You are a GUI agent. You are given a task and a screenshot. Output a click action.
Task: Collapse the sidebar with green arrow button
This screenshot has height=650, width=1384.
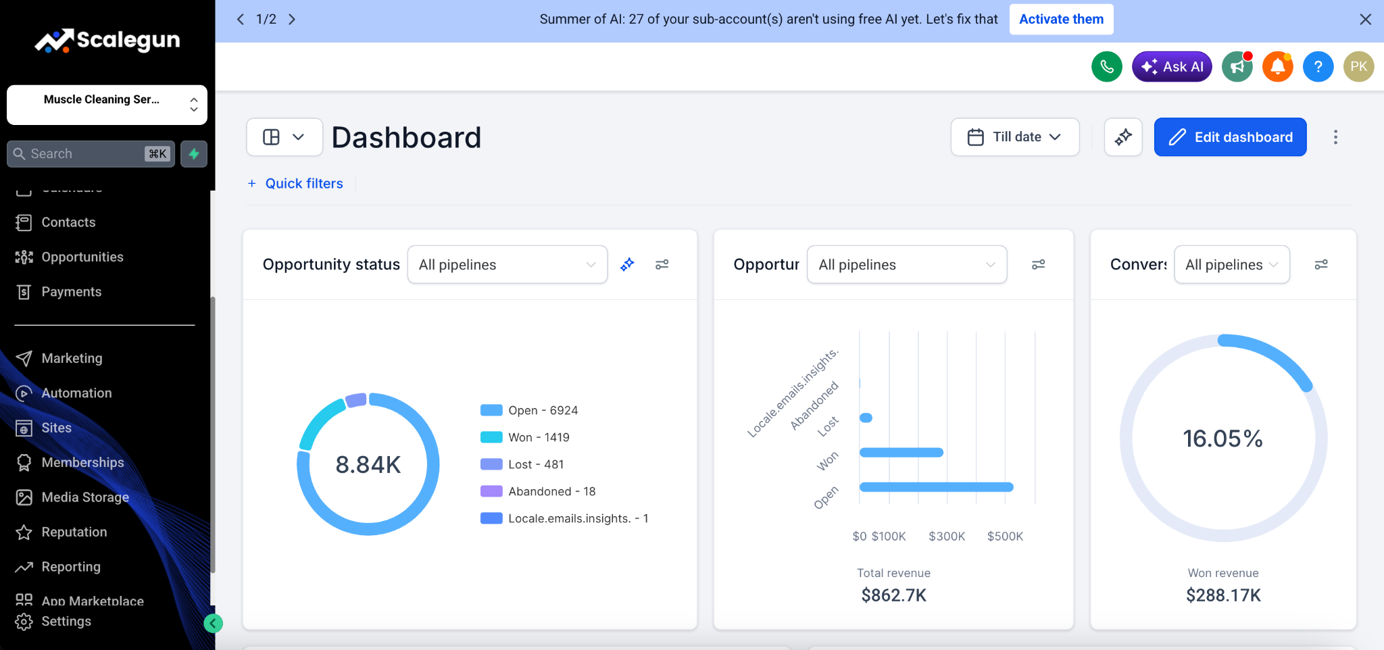[x=213, y=623]
